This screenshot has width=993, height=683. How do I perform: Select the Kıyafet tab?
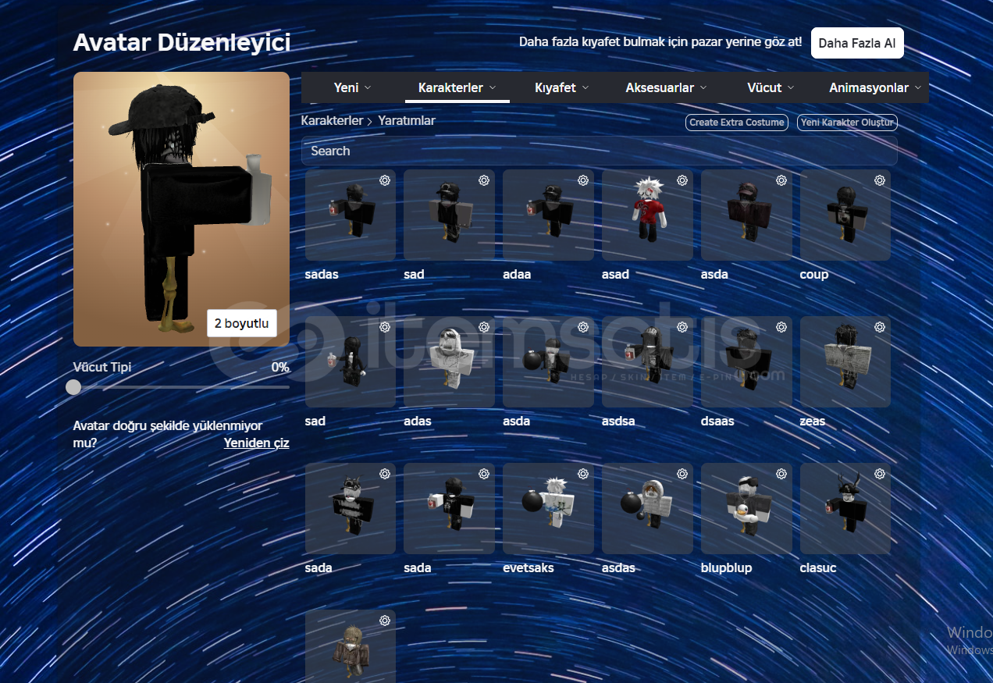coord(562,87)
